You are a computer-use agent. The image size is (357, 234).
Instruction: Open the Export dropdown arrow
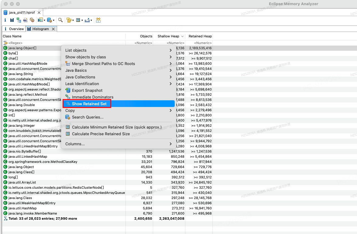[91, 20]
